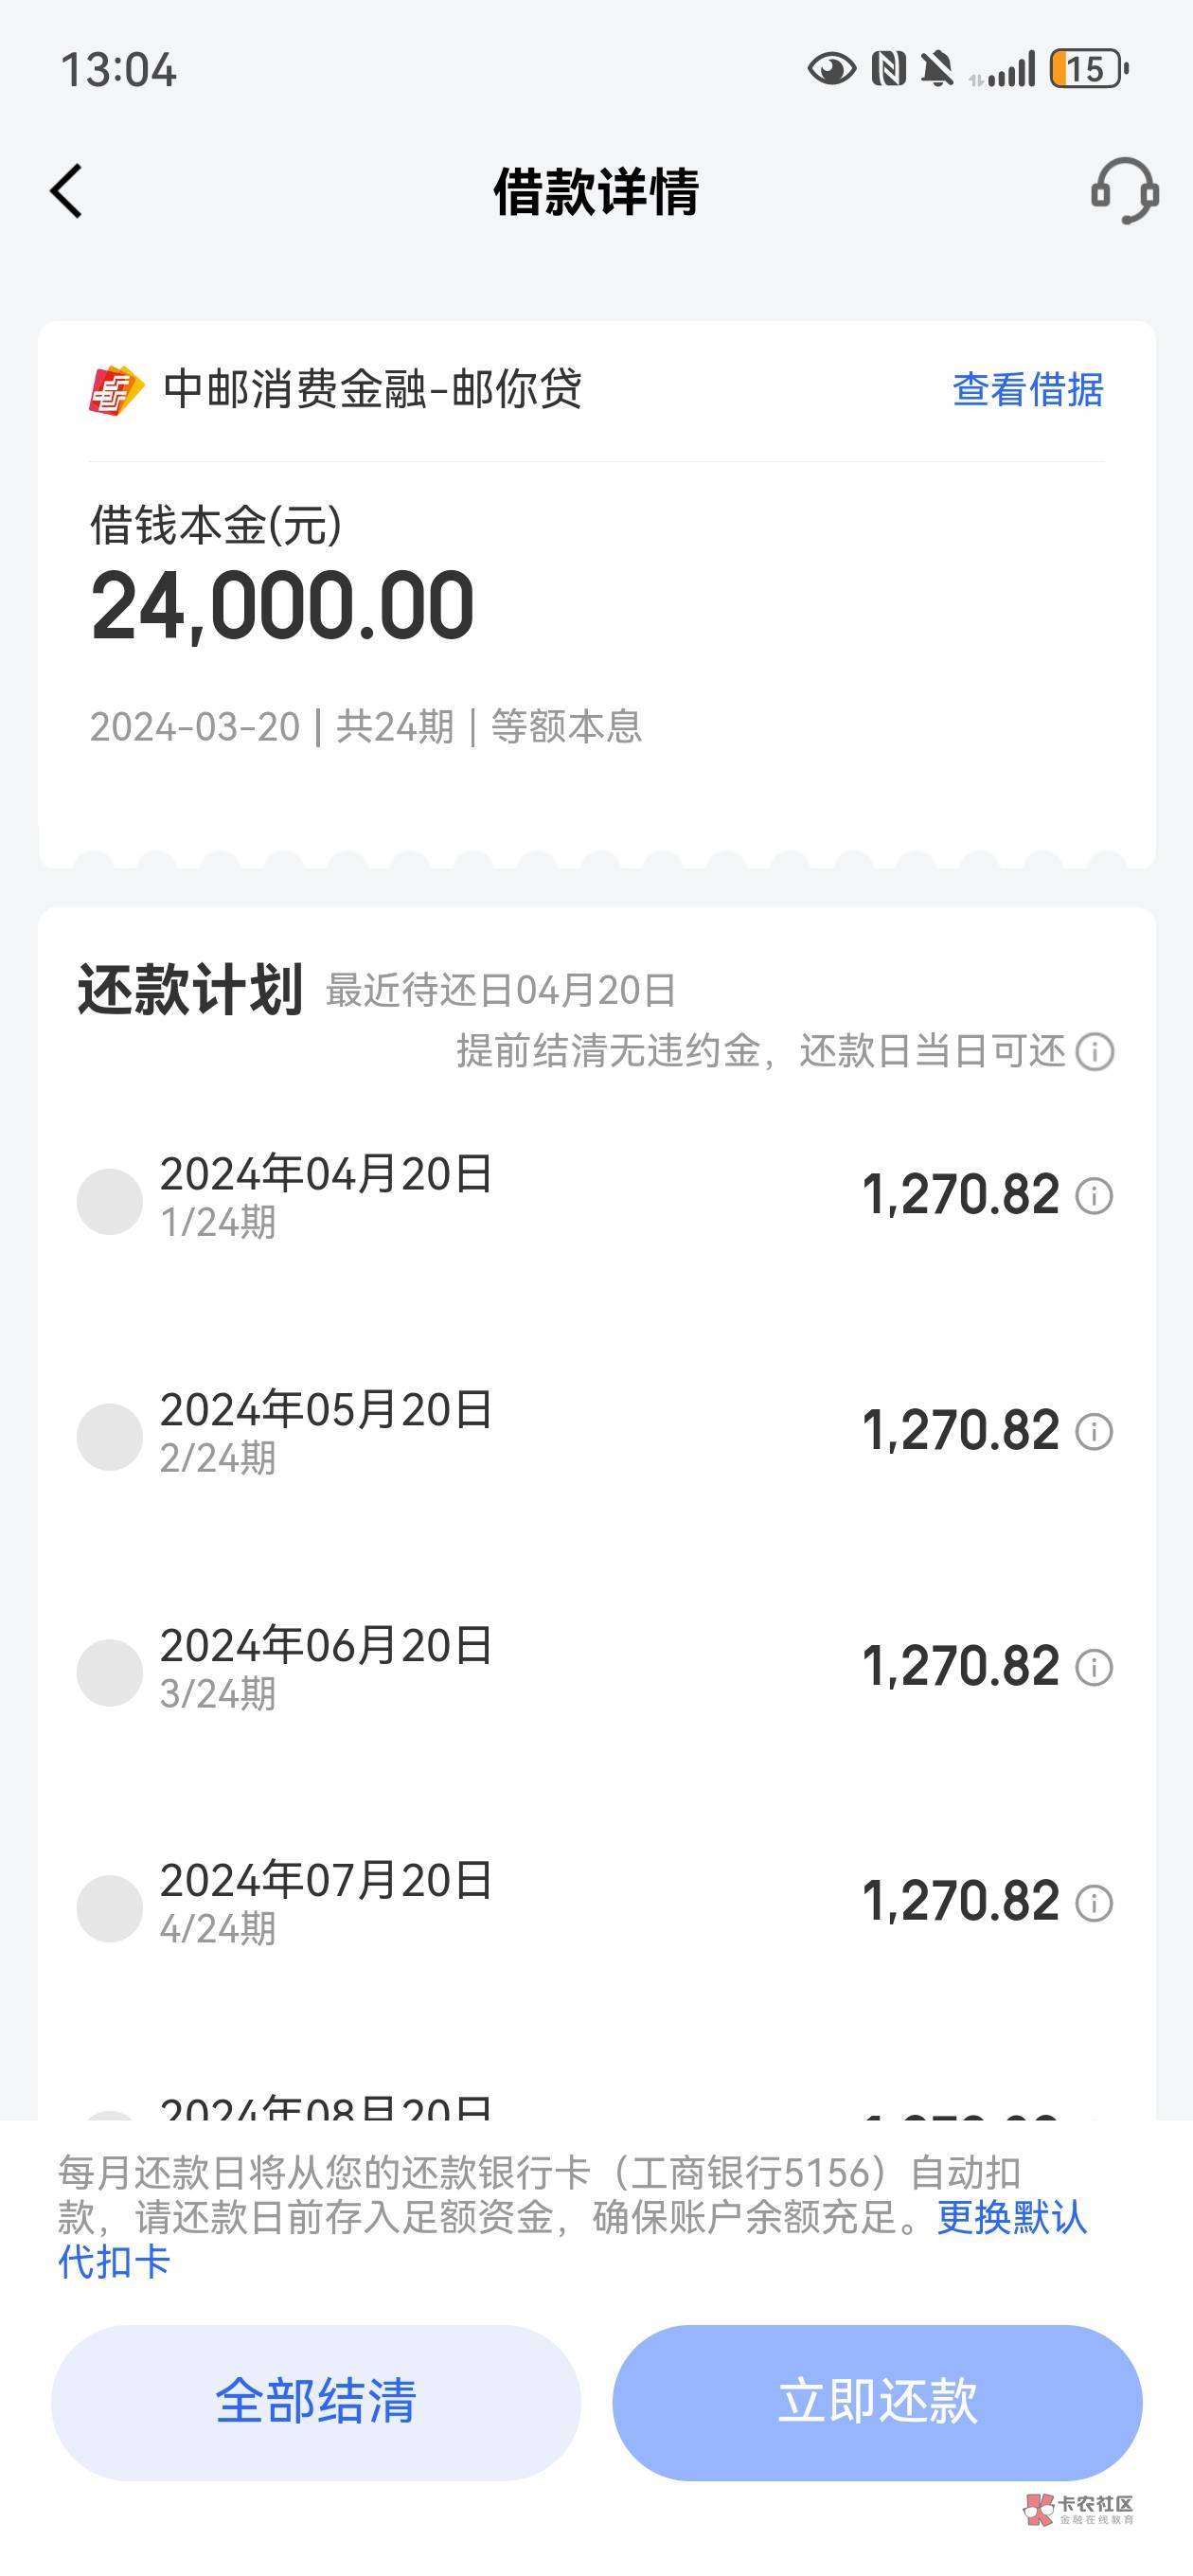Open info icon for July 20 installment
The height and width of the screenshot is (2576, 1193).
coord(1094,1903)
